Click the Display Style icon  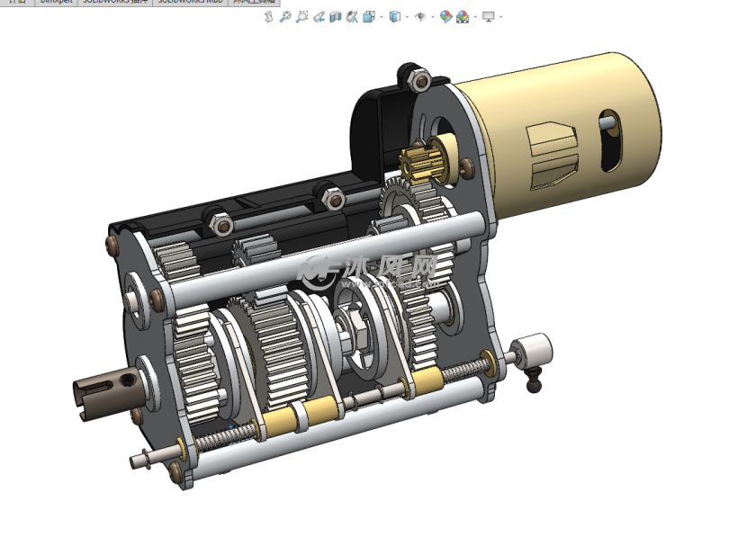394,17
